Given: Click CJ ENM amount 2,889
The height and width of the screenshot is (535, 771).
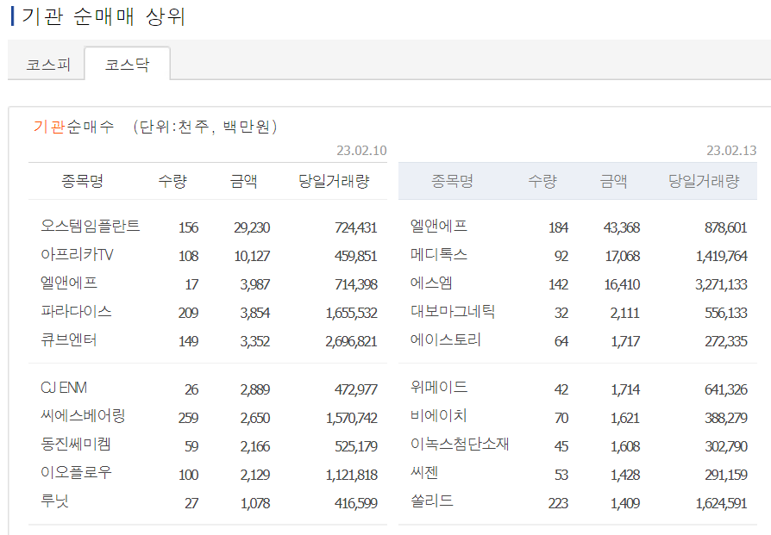Looking at the screenshot, I should click(x=254, y=390).
